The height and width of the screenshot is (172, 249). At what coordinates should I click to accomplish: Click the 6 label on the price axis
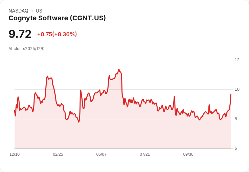point(236,148)
